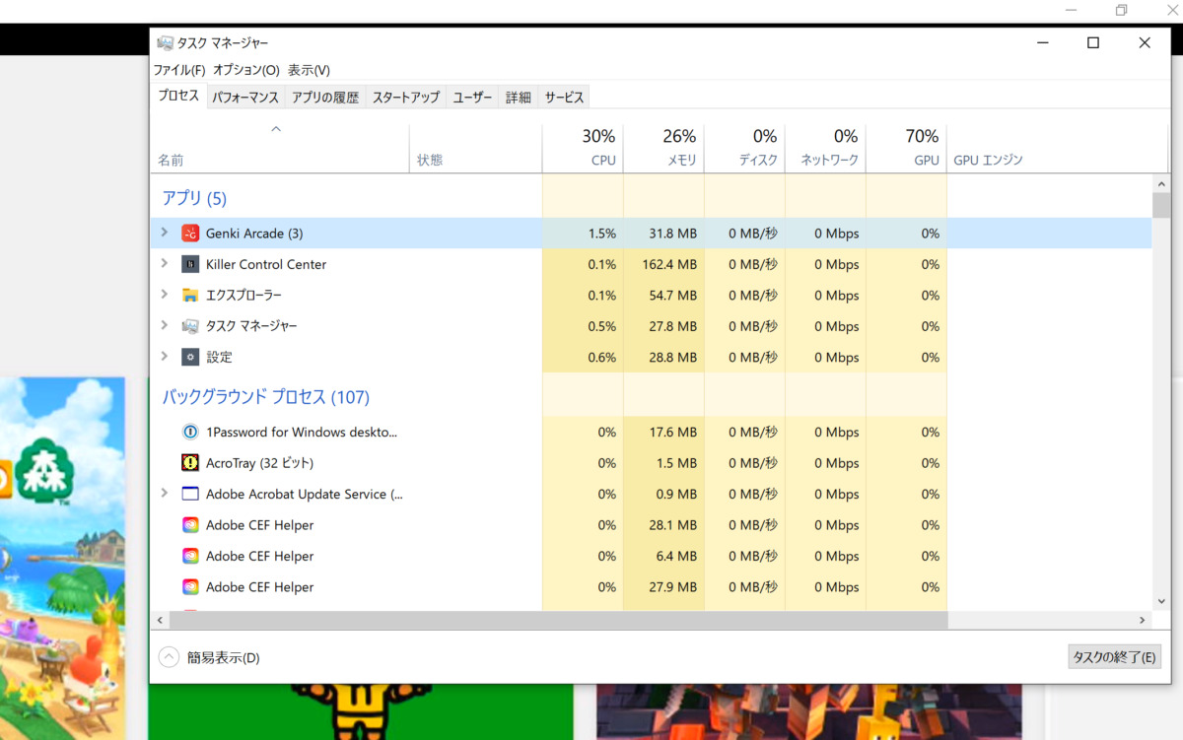Click the 1Password for Windows desktop name

[x=302, y=432]
